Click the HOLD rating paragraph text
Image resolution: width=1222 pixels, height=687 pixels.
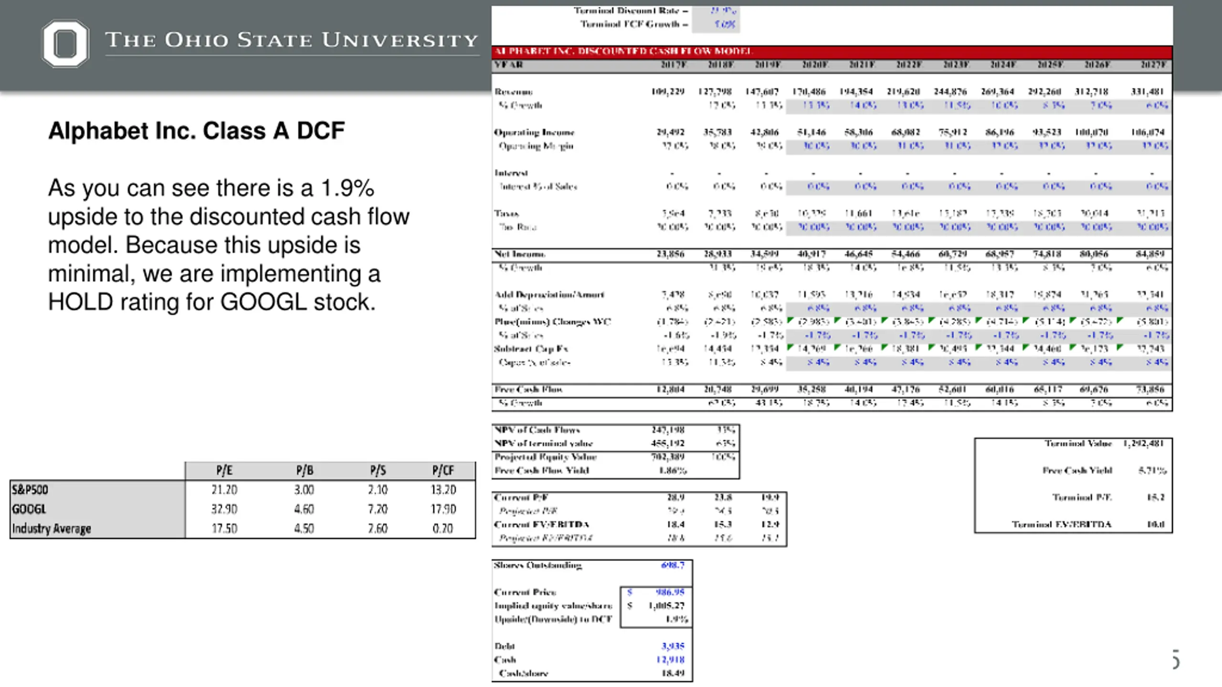click(229, 245)
